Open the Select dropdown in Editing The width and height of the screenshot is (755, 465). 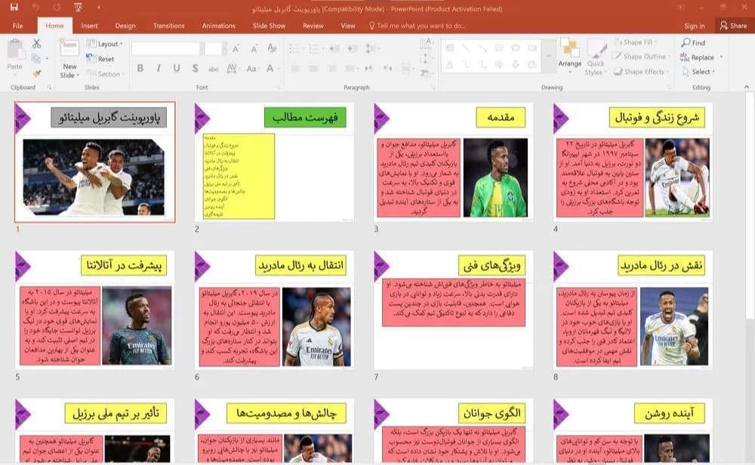click(x=698, y=72)
